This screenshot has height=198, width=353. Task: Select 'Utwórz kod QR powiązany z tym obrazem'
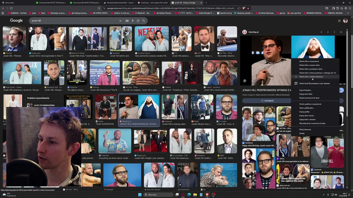tap(315, 83)
